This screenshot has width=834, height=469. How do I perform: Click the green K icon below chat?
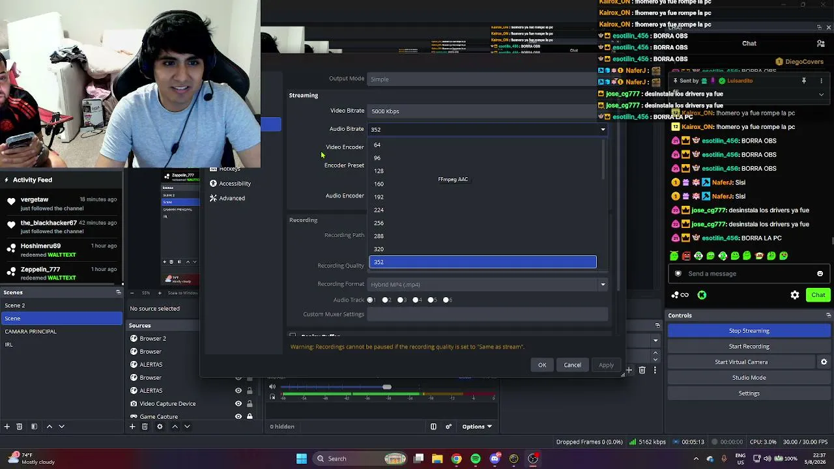[702, 295]
